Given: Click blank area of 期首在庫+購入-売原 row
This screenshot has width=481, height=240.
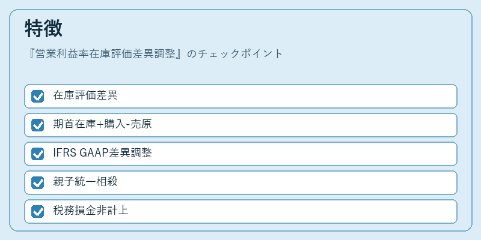Looking at the screenshot, I should (x=304, y=125).
